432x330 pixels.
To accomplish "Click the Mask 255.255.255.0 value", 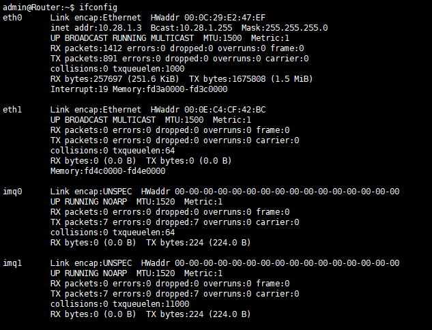I will click(x=285, y=28).
